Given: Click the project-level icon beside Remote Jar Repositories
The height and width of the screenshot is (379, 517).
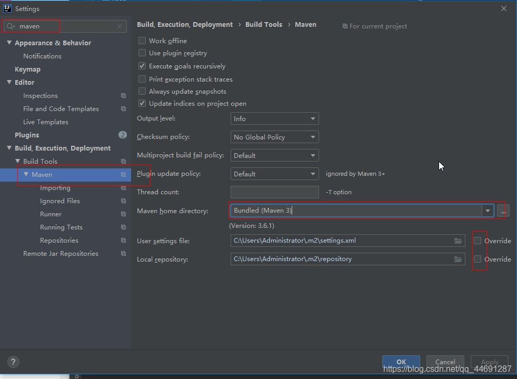Looking at the screenshot, I should coord(123,254).
